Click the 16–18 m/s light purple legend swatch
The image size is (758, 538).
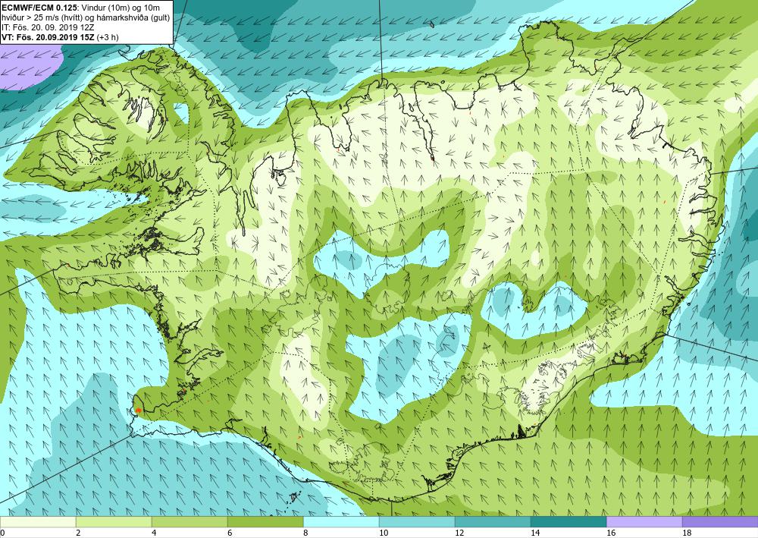pyautogui.click(x=644, y=522)
